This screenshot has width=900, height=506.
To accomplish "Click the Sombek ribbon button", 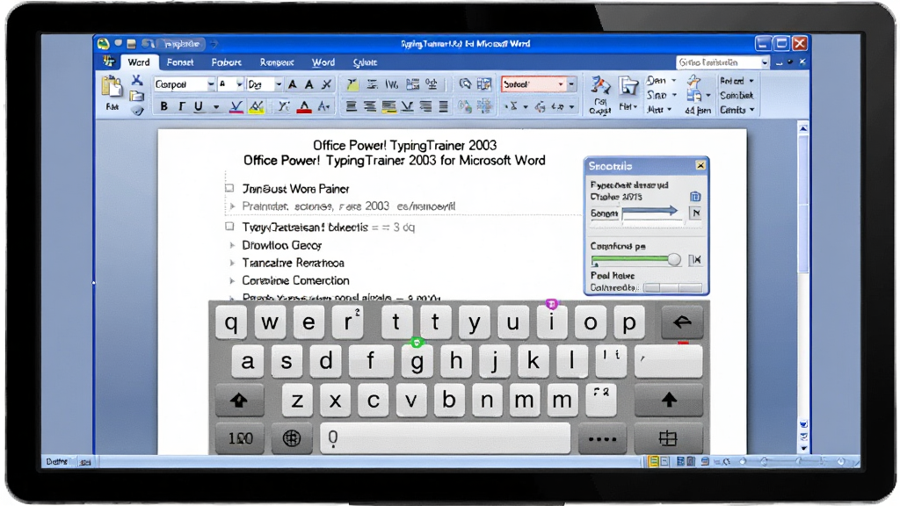I will coord(737,95).
